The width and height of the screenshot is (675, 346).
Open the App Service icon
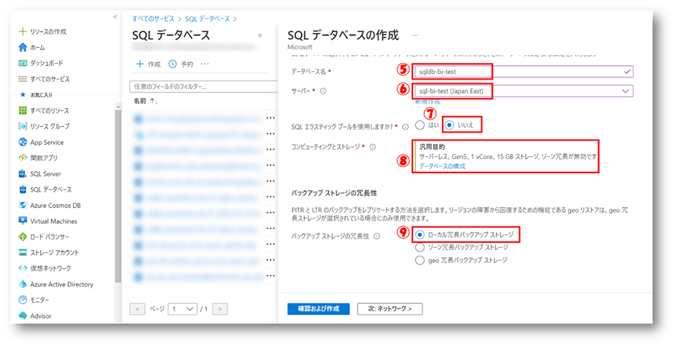(x=23, y=143)
